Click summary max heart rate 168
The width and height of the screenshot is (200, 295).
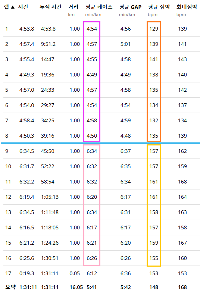[x=182, y=287]
